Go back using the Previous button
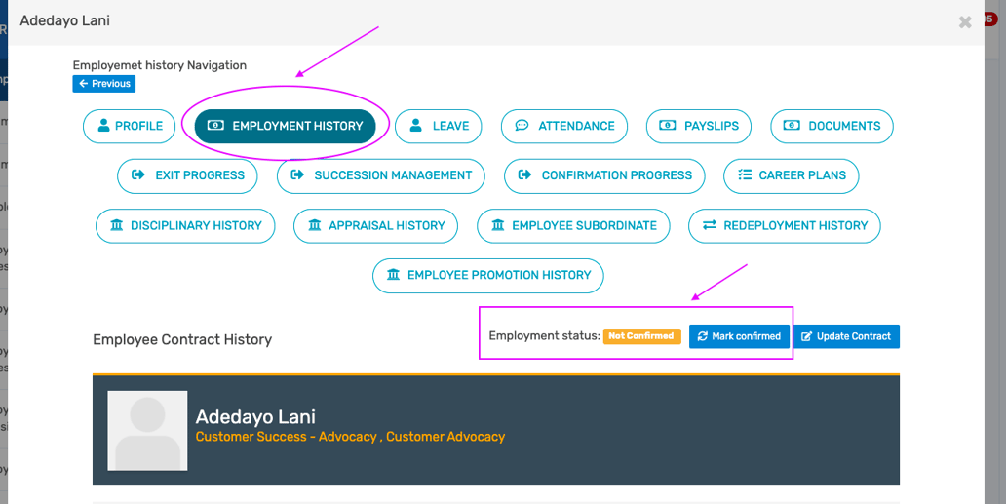Screen dimensions: 1006x504 104,84
